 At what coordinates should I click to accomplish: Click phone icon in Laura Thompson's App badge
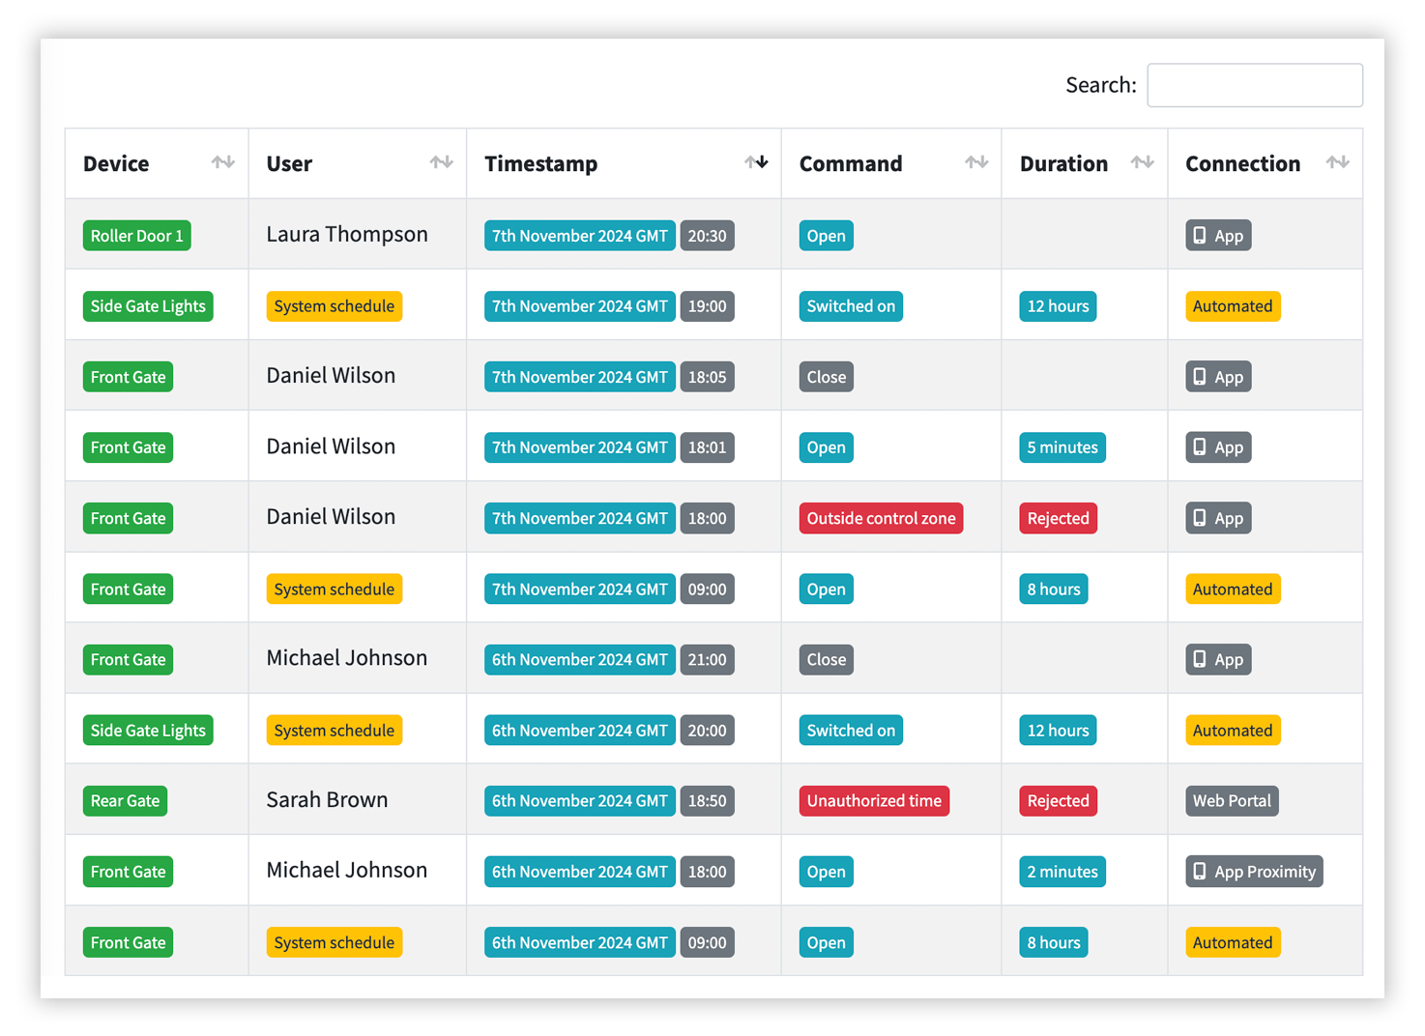(x=1200, y=236)
